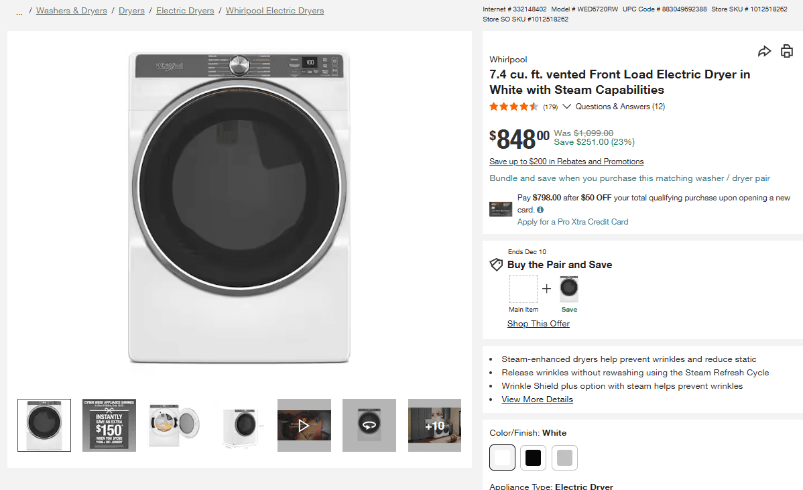Expand View More Details
803x490 pixels.
coord(537,399)
